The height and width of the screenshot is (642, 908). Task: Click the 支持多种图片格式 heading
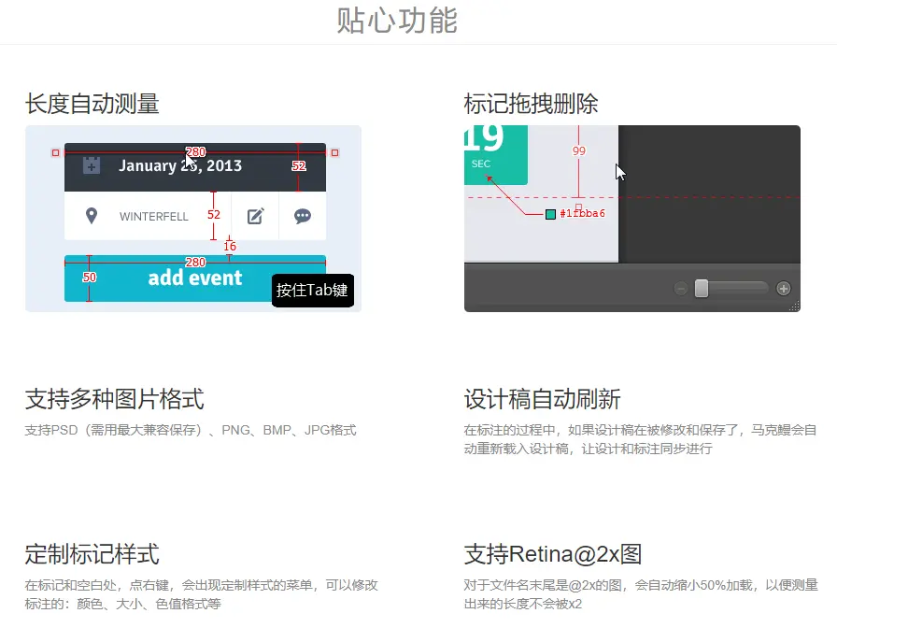coord(115,399)
